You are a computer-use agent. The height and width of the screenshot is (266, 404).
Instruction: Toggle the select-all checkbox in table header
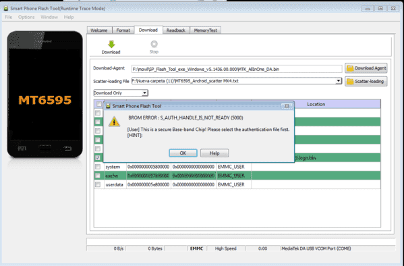coord(99,104)
